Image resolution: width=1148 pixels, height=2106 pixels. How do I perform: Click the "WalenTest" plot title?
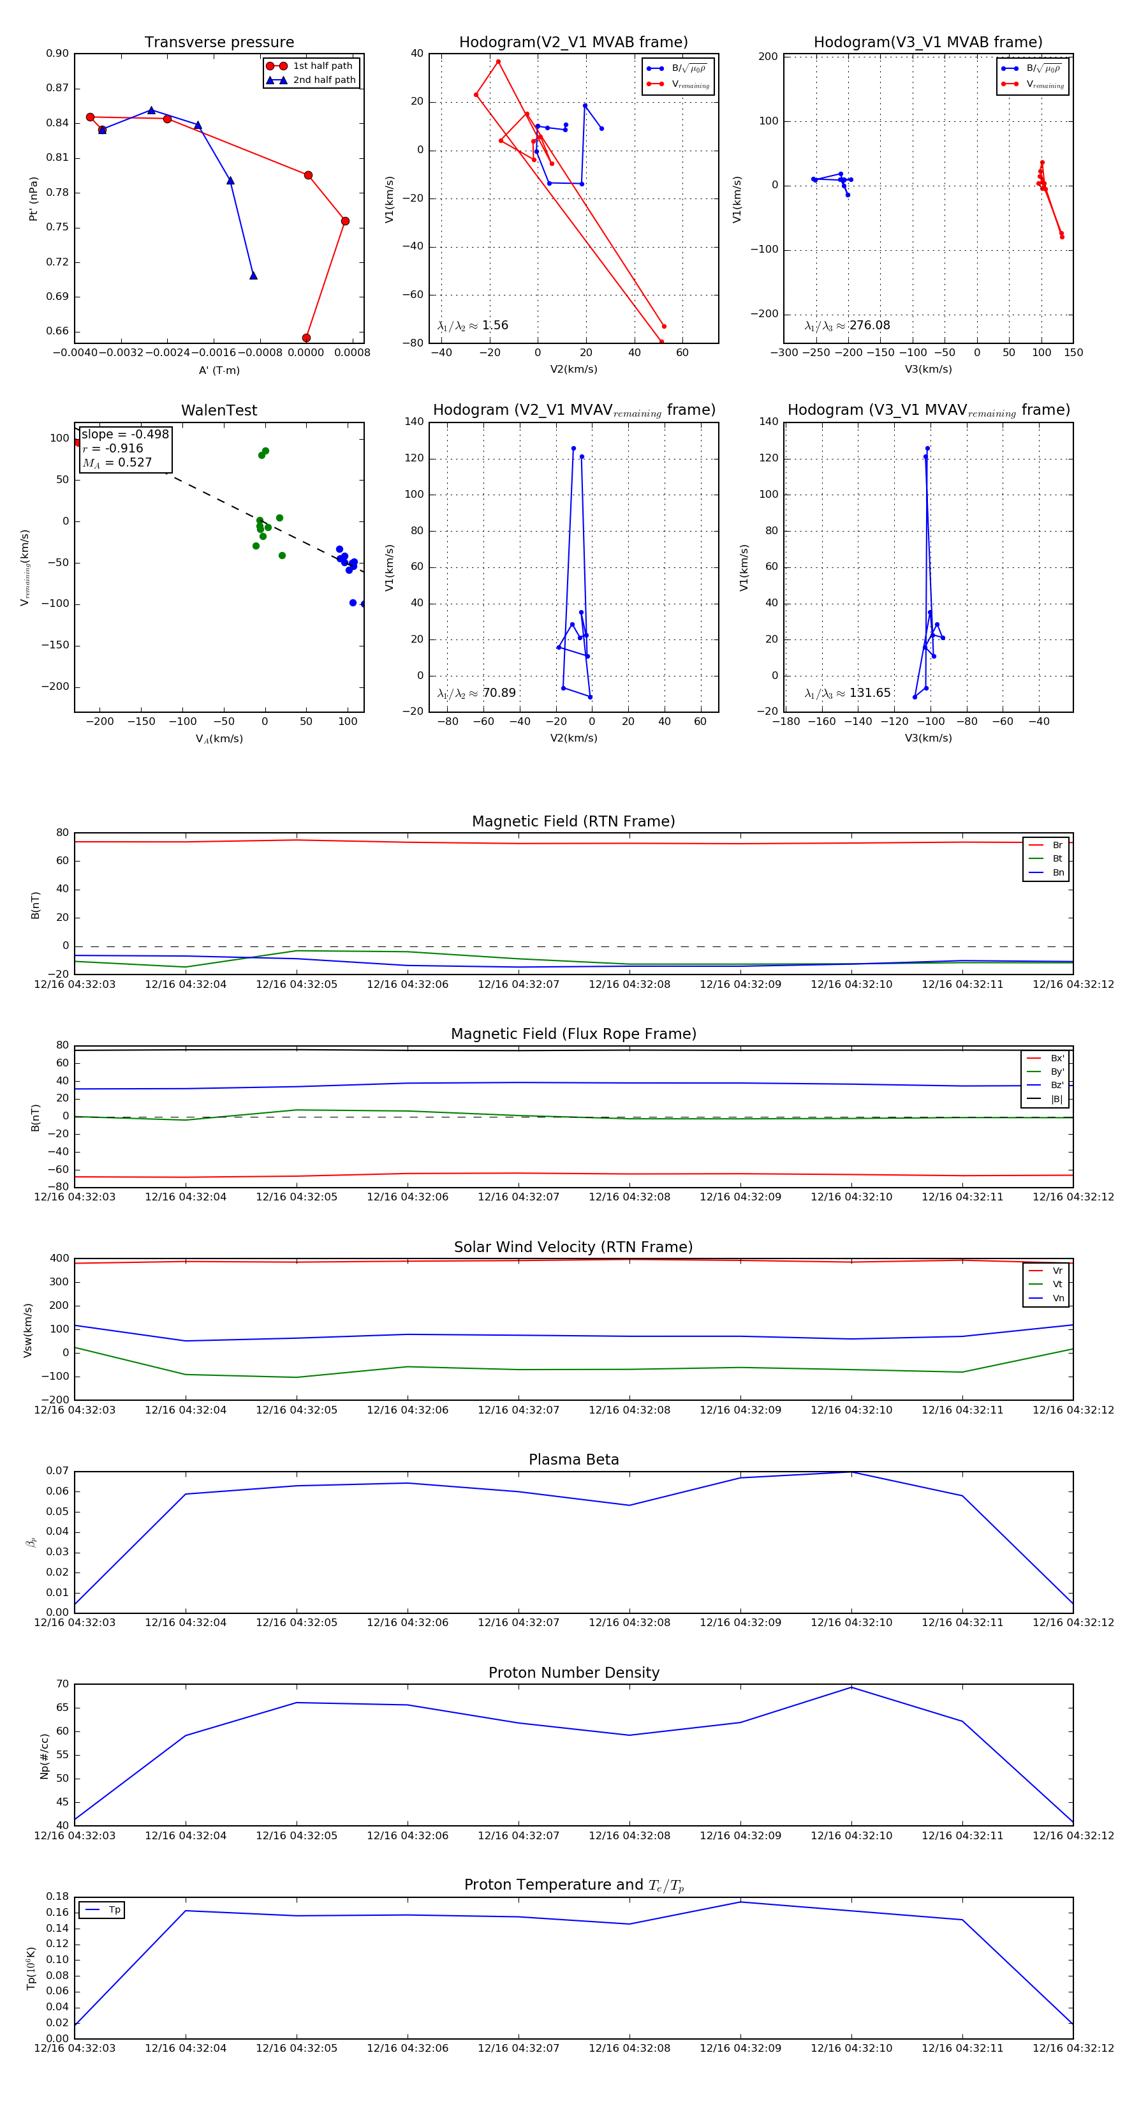click(x=219, y=410)
